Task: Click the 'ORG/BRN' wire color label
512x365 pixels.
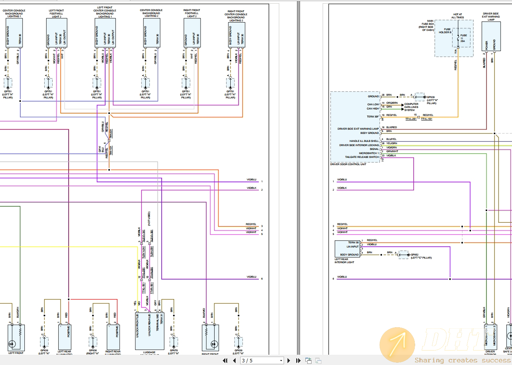Action: [x=392, y=103]
